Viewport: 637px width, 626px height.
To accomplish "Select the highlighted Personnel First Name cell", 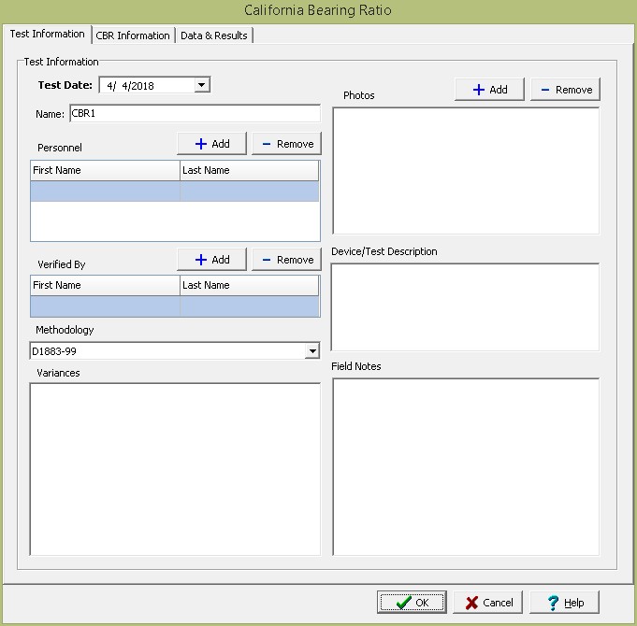I will (105, 191).
